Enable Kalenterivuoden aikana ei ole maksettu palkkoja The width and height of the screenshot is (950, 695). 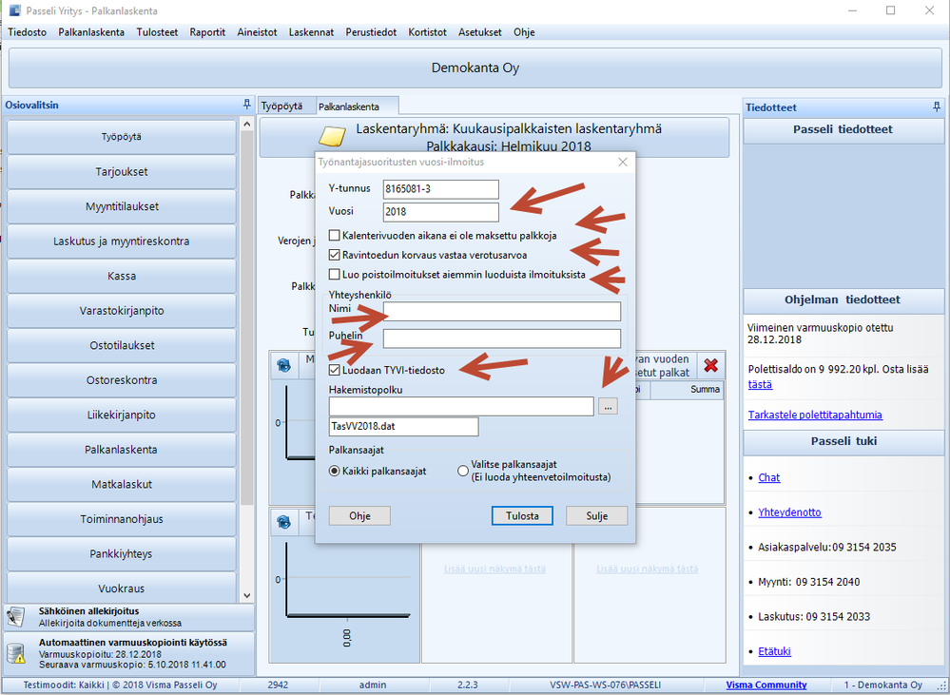[x=334, y=235]
